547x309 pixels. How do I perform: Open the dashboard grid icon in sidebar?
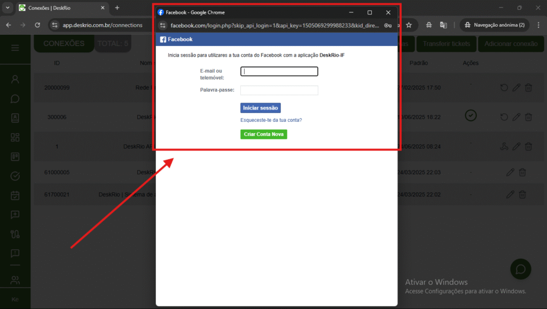point(15,137)
